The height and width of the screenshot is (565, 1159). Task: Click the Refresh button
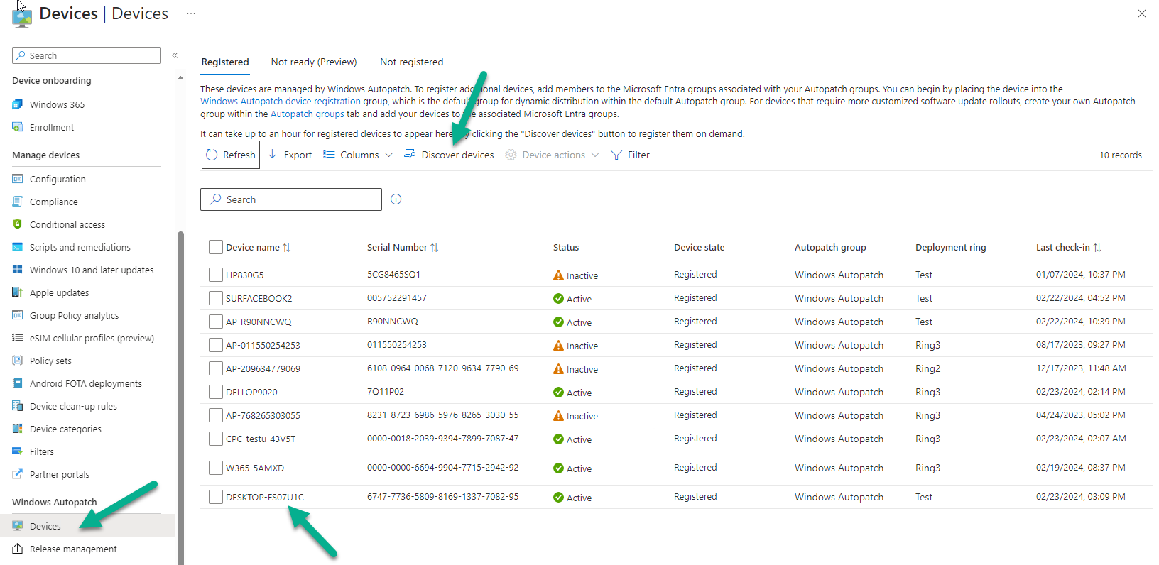(231, 155)
